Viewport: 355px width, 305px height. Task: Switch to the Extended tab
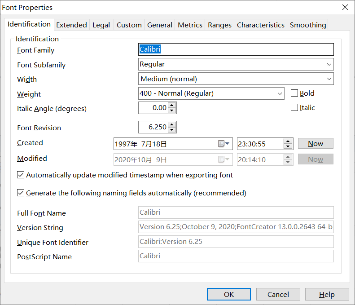[71, 25]
